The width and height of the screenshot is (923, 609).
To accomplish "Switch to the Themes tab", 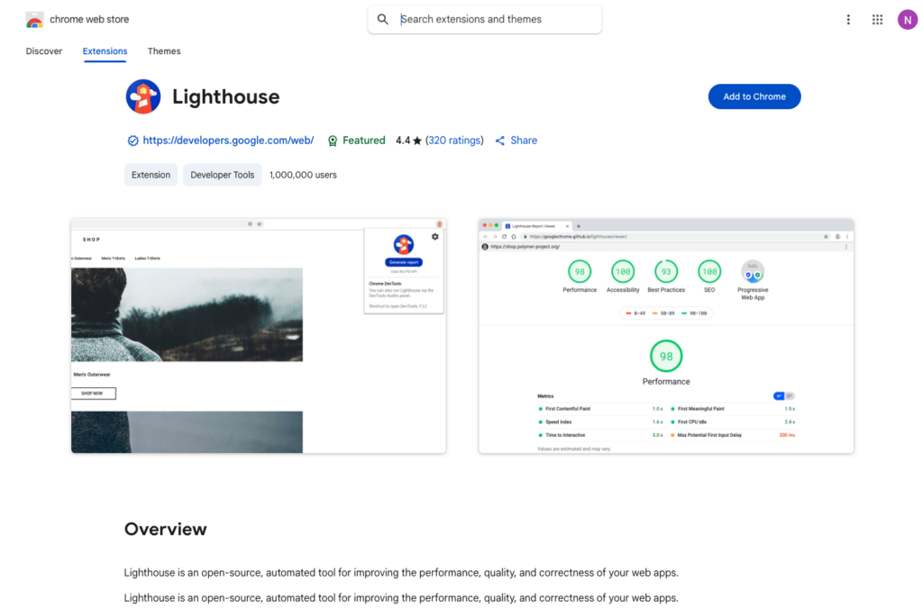I will [x=164, y=51].
